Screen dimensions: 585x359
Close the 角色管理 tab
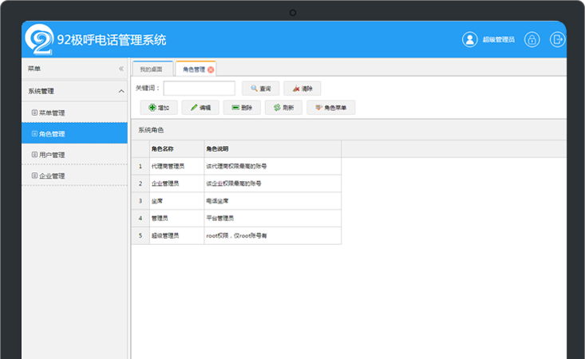(211, 69)
